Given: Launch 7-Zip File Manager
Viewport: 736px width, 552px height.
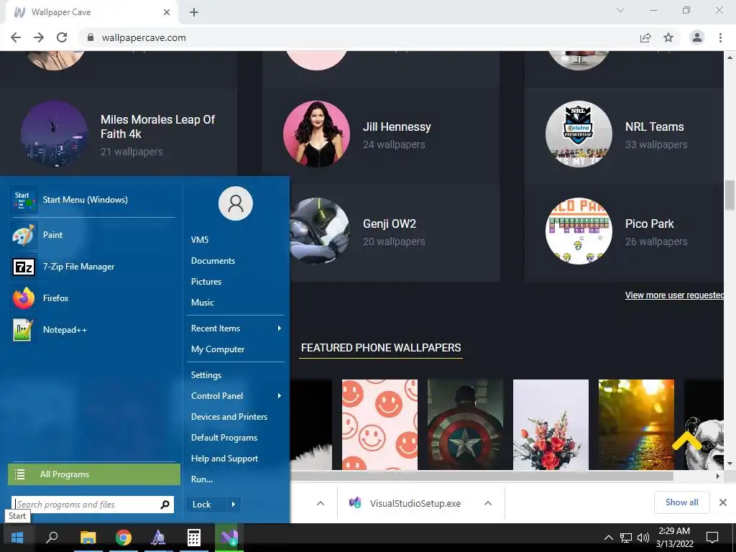Looking at the screenshot, I should tap(93, 267).
